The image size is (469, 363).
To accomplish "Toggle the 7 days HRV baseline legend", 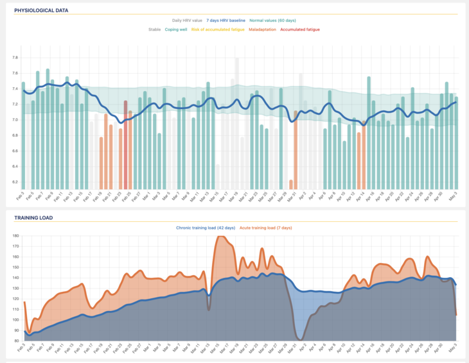I will (x=226, y=21).
